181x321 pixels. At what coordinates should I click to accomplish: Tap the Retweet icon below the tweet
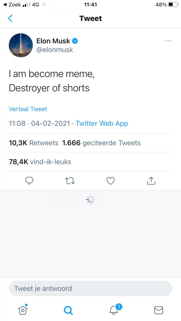click(70, 181)
